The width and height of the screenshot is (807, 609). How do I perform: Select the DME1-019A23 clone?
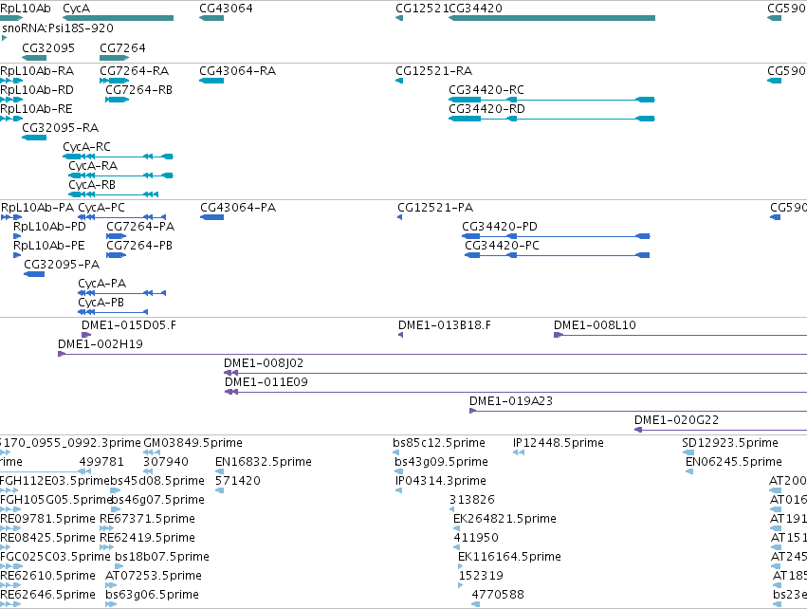tap(638, 411)
